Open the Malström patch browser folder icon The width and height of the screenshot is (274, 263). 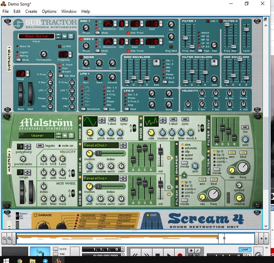[x=65, y=135]
